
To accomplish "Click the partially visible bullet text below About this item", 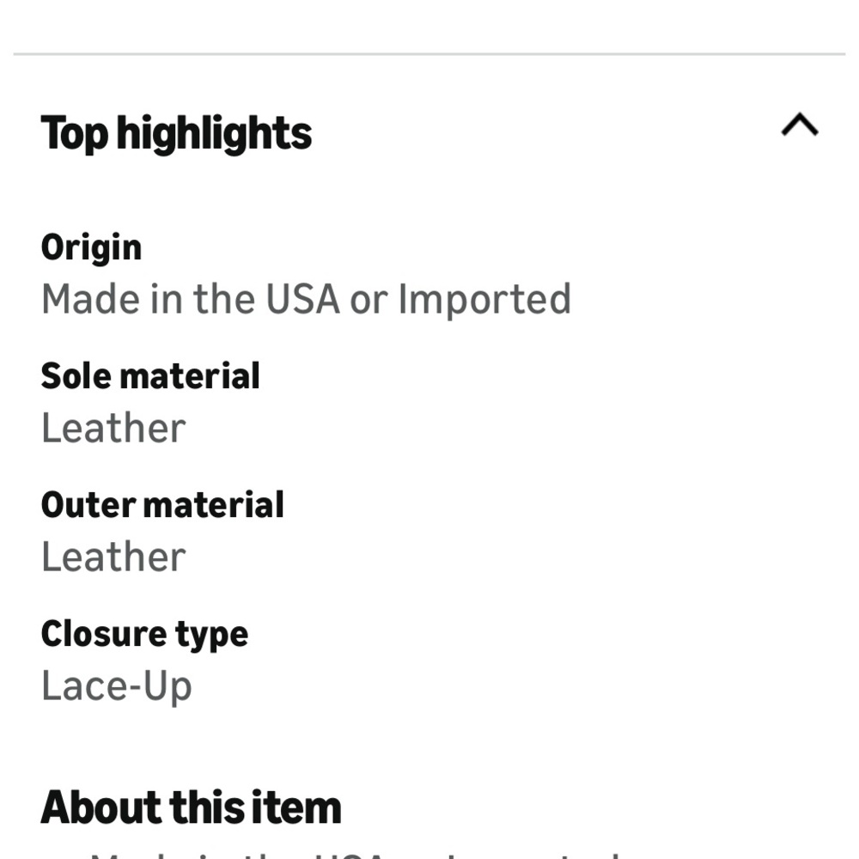I will 356,855.
